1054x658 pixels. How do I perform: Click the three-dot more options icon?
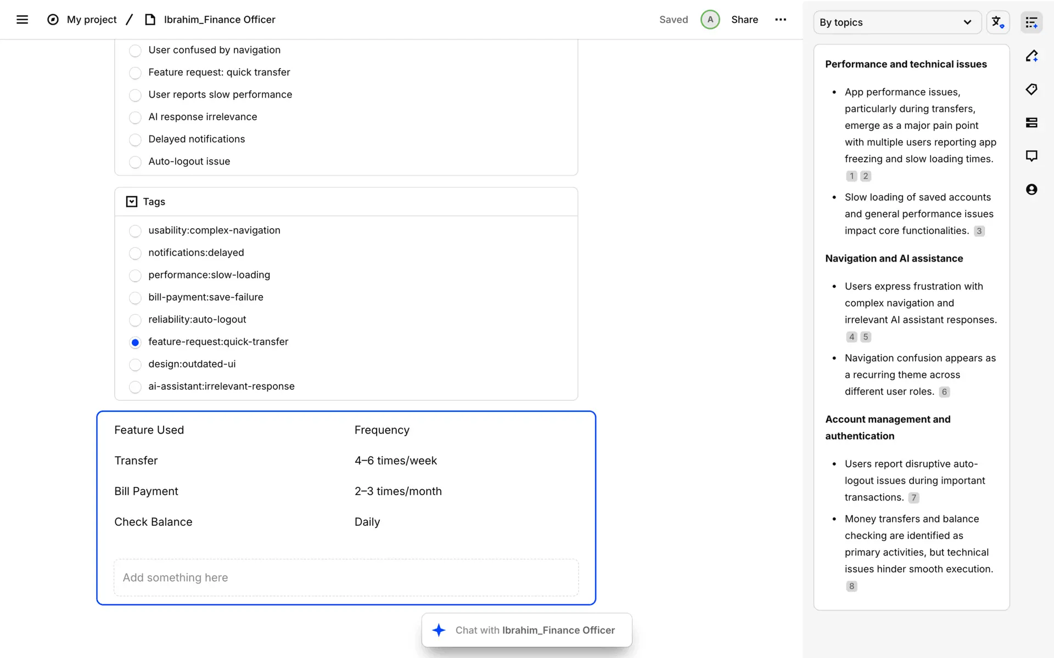click(780, 20)
